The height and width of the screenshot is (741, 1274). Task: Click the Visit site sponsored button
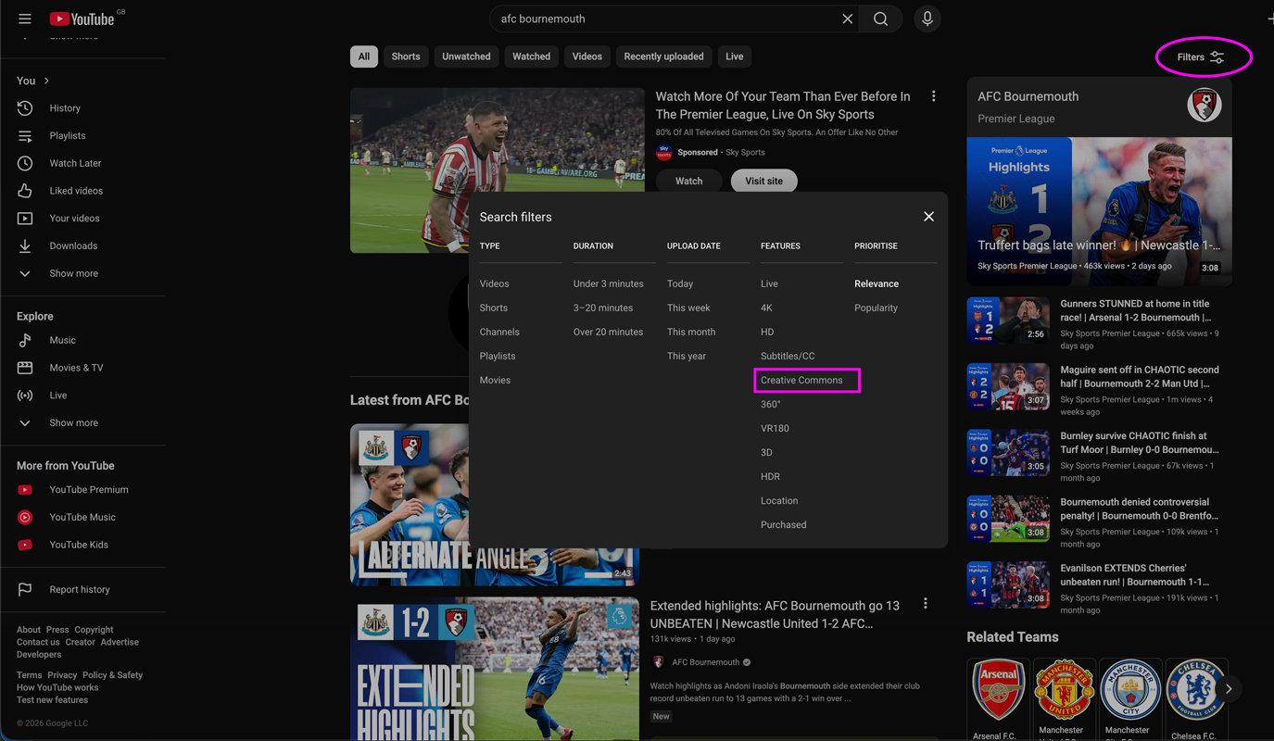(x=763, y=181)
